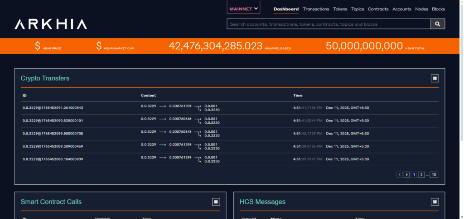The height and width of the screenshot is (219, 464).
Task: Go to previous page of Crypto Transfers
Action: 400,175
